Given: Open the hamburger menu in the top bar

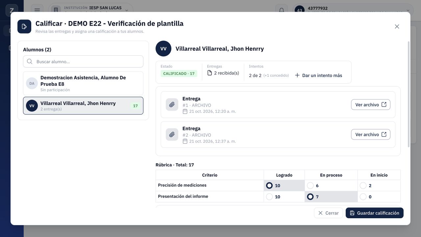Looking at the screenshot, I should 37,11.
